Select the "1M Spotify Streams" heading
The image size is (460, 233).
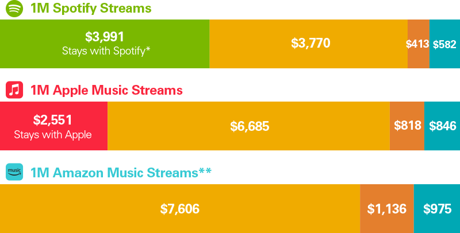click(91, 9)
